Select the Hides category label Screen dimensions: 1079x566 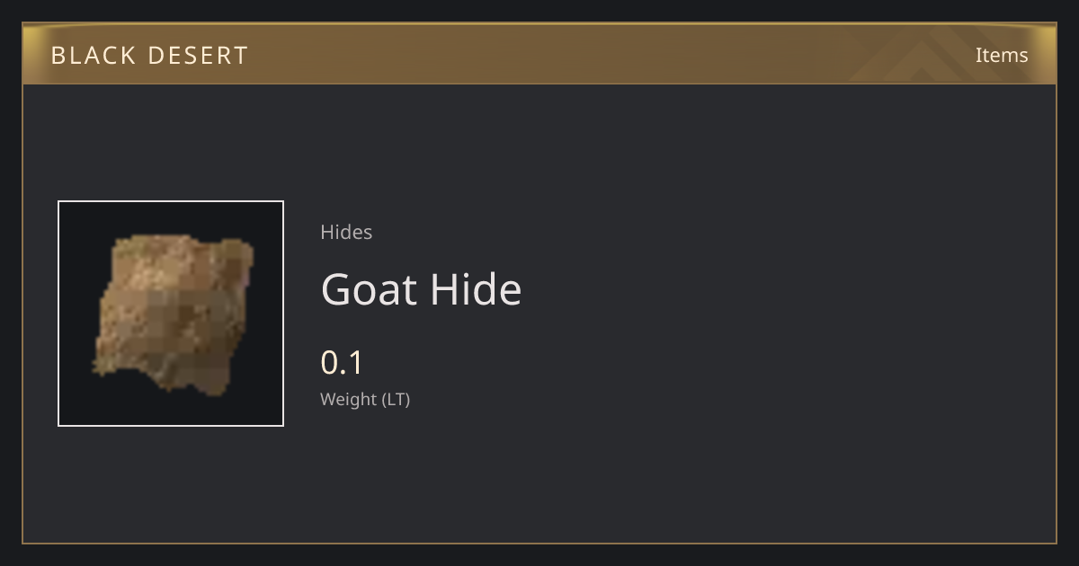(x=346, y=232)
